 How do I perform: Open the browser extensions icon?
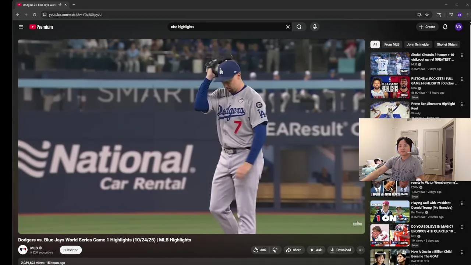click(439, 15)
